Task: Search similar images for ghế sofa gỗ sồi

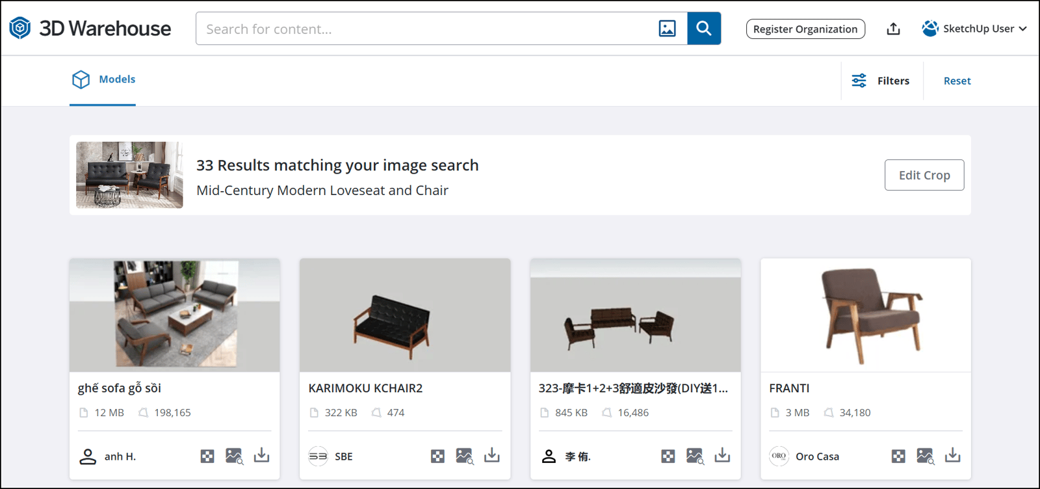Action: click(235, 456)
